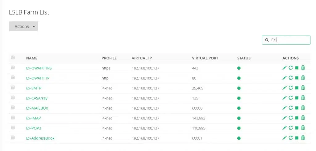This screenshot has height=151, width=316.
Task: Delete the Ex-AddressBook farm
Action: [303, 138]
